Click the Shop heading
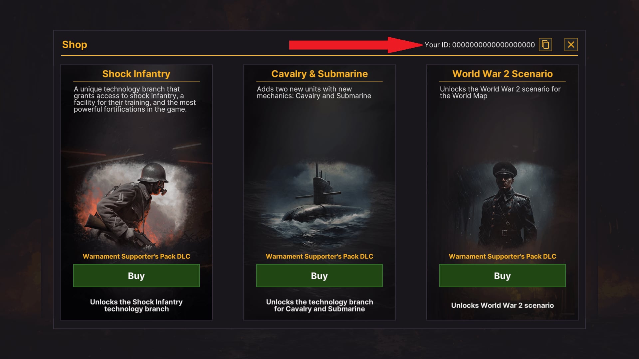 click(75, 45)
